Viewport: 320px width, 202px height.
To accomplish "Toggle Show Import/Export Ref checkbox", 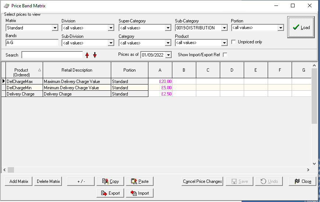I will [225, 55].
